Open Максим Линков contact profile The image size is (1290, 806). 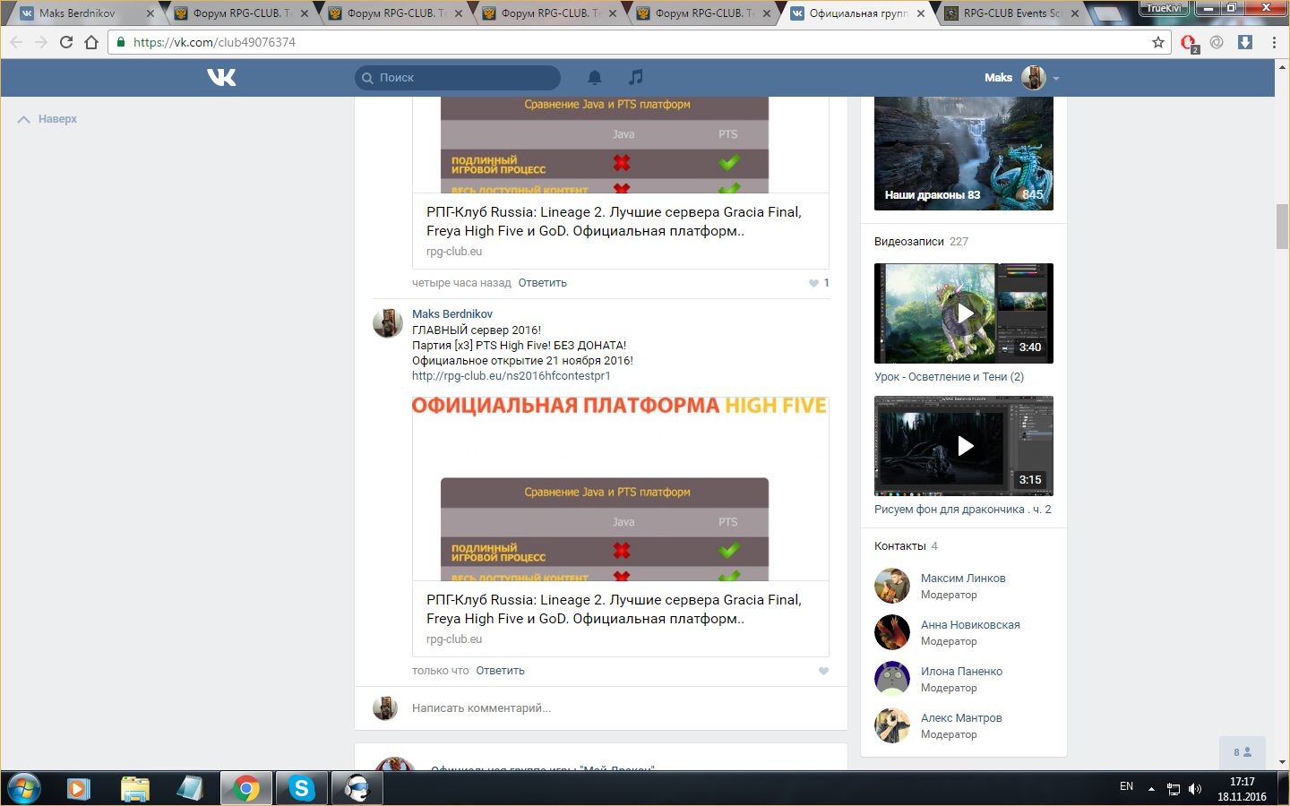pyautogui.click(x=963, y=579)
